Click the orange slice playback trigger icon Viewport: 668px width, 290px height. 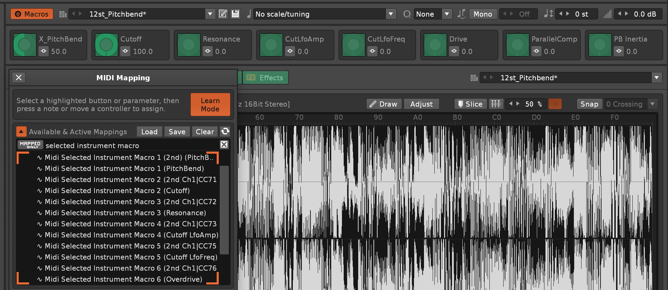pyautogui.click(x=555, y=104)
